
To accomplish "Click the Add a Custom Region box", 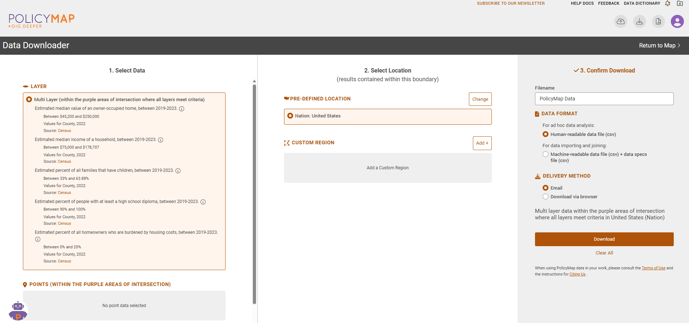I will [x=388, y=168].
